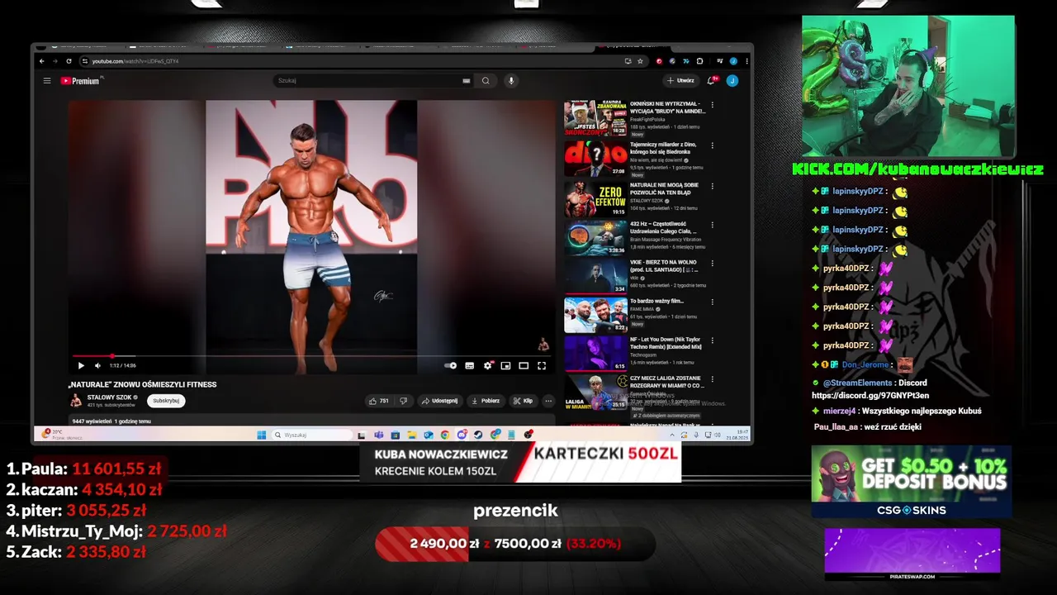Open the browser three-dot menu
Image resolution: width=1057 pixels, height=595 pixels.
pyautogui.click(x=747, y=61)
